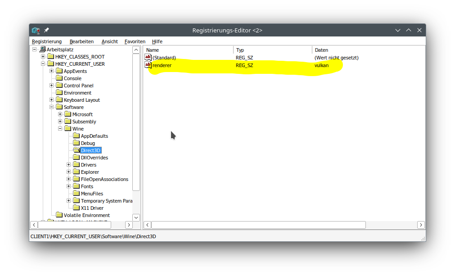
Task: Click the Registry Editor app icon in title bar
Action: tap(36, 30)
